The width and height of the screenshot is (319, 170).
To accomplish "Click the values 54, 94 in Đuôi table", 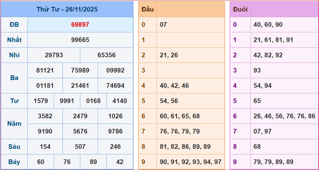I will (262, 86).
